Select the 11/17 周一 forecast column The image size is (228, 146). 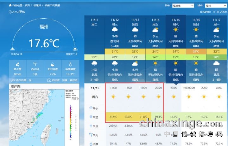pyautogui.click(x=216, y=47)
